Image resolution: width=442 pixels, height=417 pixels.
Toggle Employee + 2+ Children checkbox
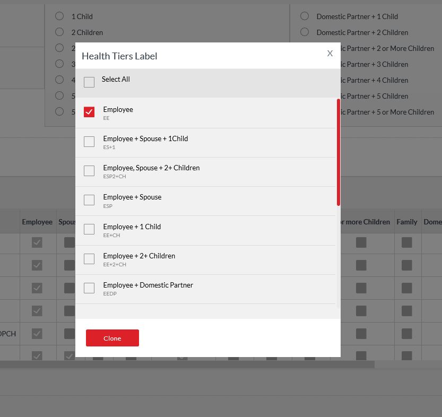89,259
